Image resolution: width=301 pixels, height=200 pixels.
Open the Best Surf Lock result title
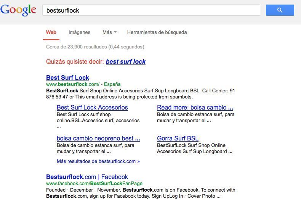tap(67, 77)
